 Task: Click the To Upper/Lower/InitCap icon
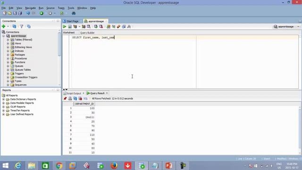[x=114, y=26]
